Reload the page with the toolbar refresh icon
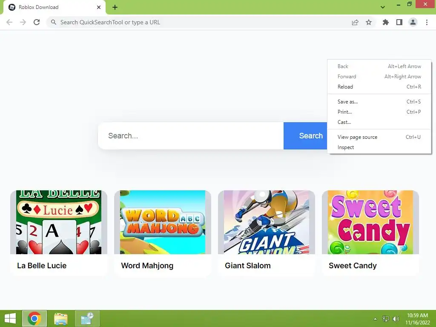The height and width of the screenshot is (327, 436). point(37,22)
